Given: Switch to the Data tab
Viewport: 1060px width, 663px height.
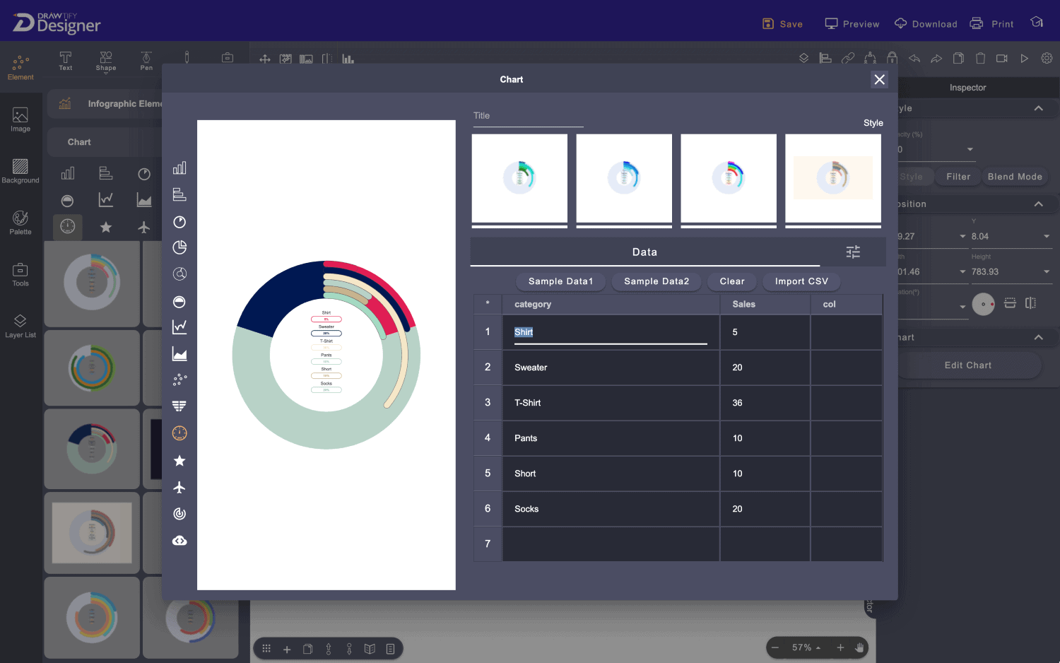Looking at the screenshot, I should pyautogui.click(x=644, y=252).
